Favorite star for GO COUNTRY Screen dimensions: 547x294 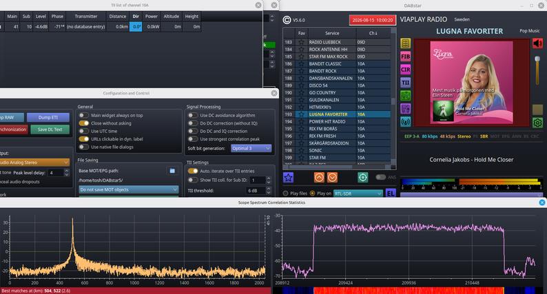tap(301, 93)
